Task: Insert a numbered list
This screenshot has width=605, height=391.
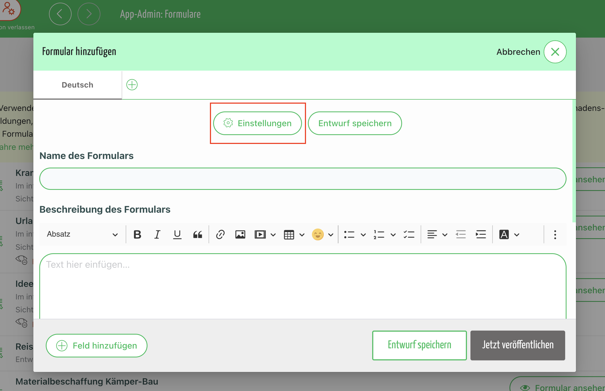Action: tap(379, 234)
